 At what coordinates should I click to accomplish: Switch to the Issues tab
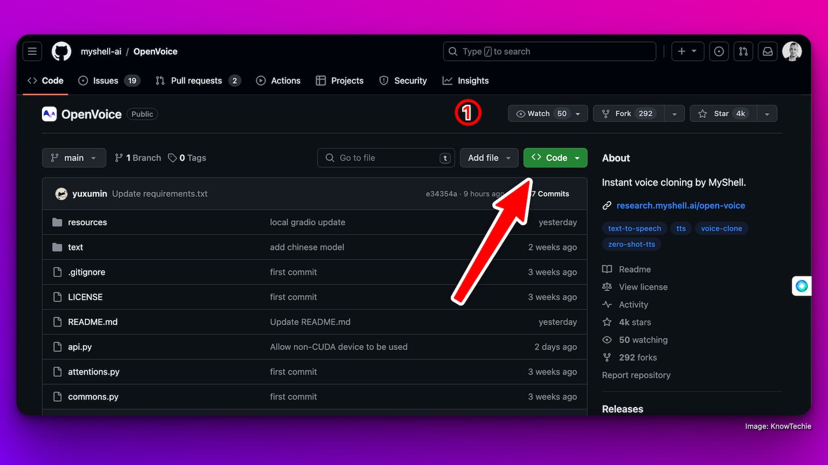pos(109,81)
